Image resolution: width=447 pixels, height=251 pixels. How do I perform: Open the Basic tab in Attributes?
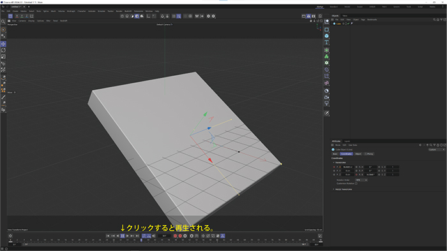[335, 154]
